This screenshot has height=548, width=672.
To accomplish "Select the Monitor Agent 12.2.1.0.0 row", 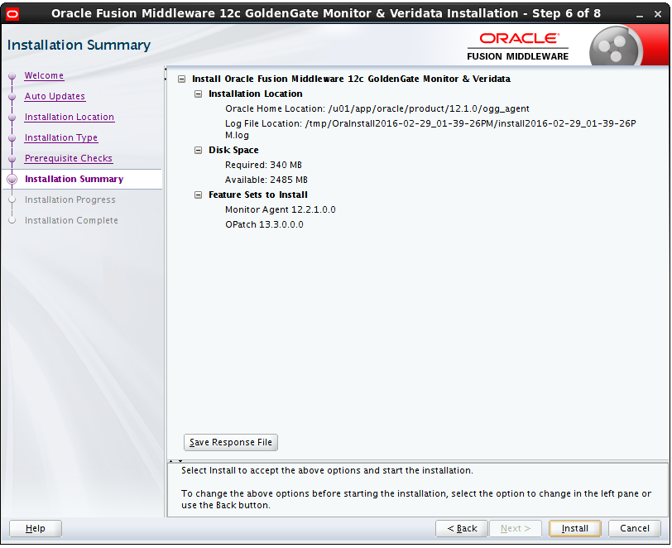I will click(281, 209).
